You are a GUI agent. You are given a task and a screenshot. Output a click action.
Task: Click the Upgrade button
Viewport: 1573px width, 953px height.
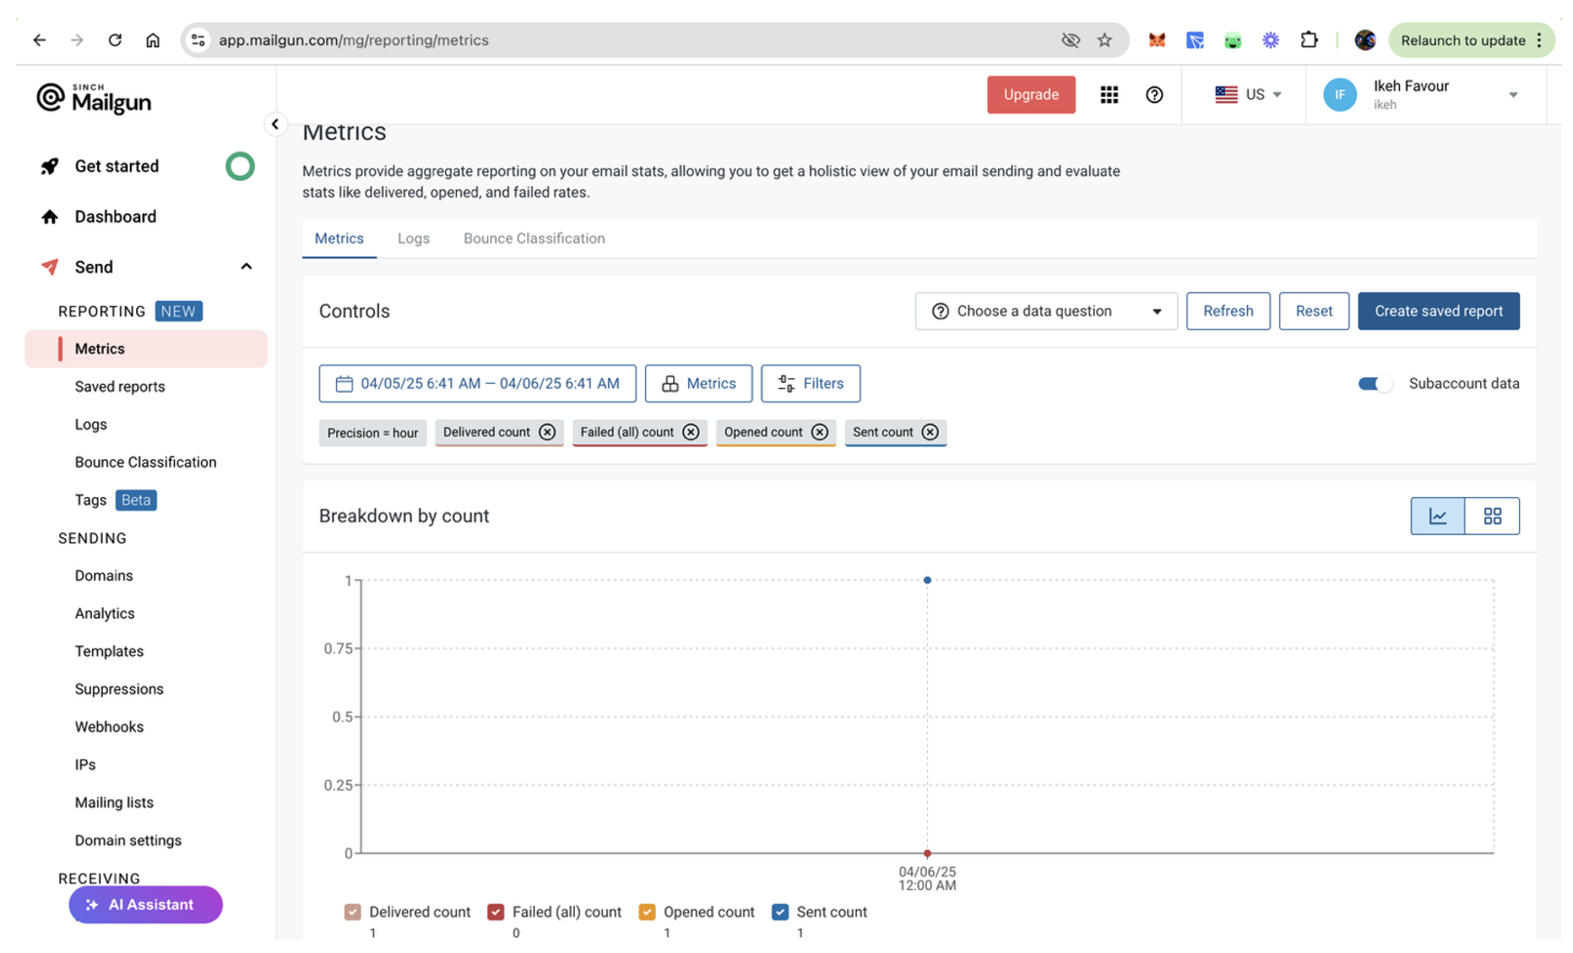(x=1031, y=95)
